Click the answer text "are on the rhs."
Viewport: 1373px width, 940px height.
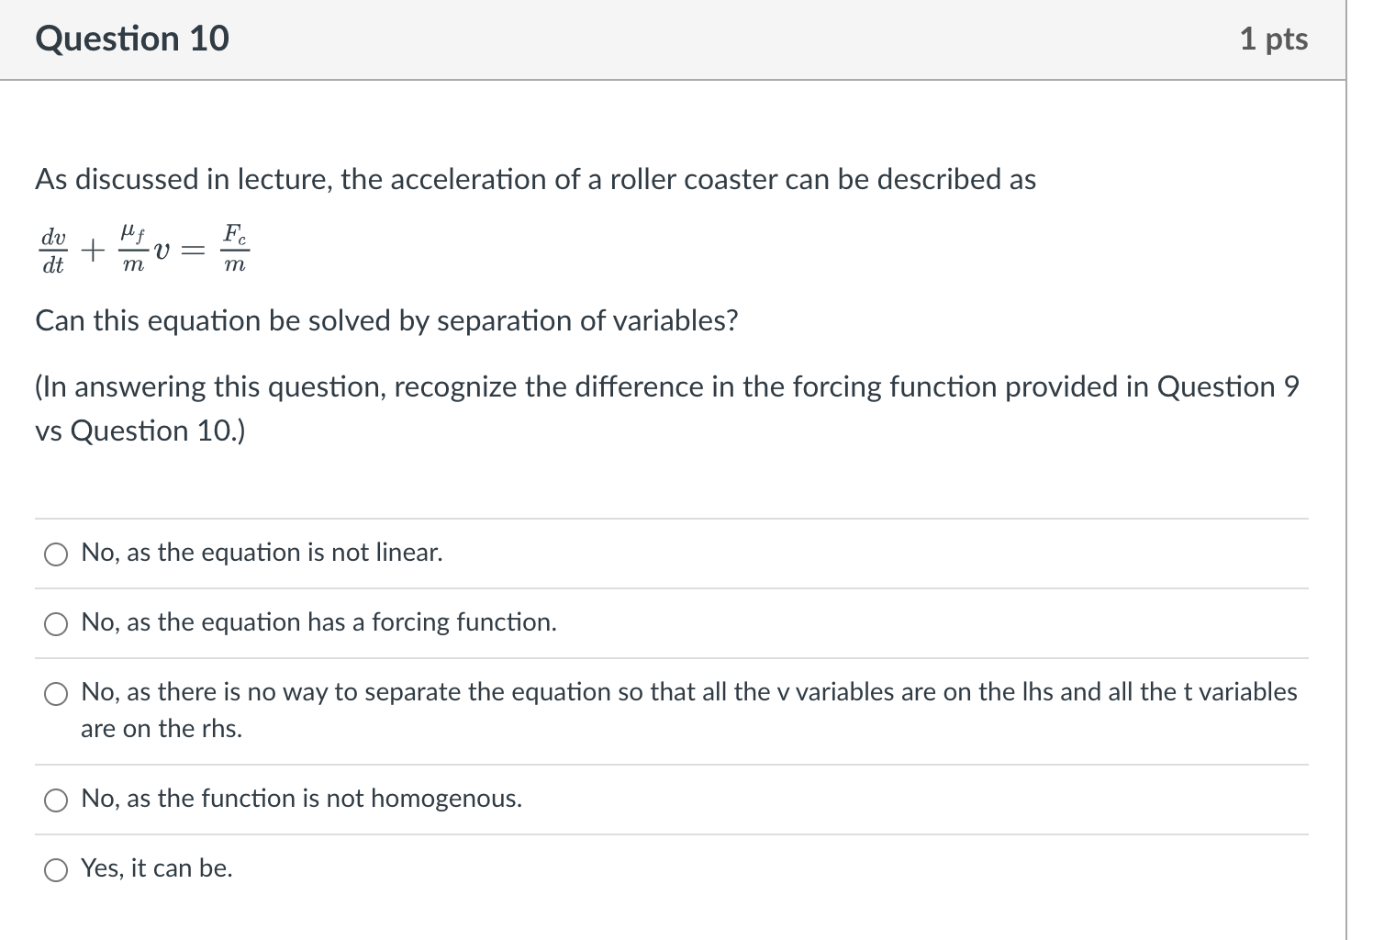tap(161, 728)
